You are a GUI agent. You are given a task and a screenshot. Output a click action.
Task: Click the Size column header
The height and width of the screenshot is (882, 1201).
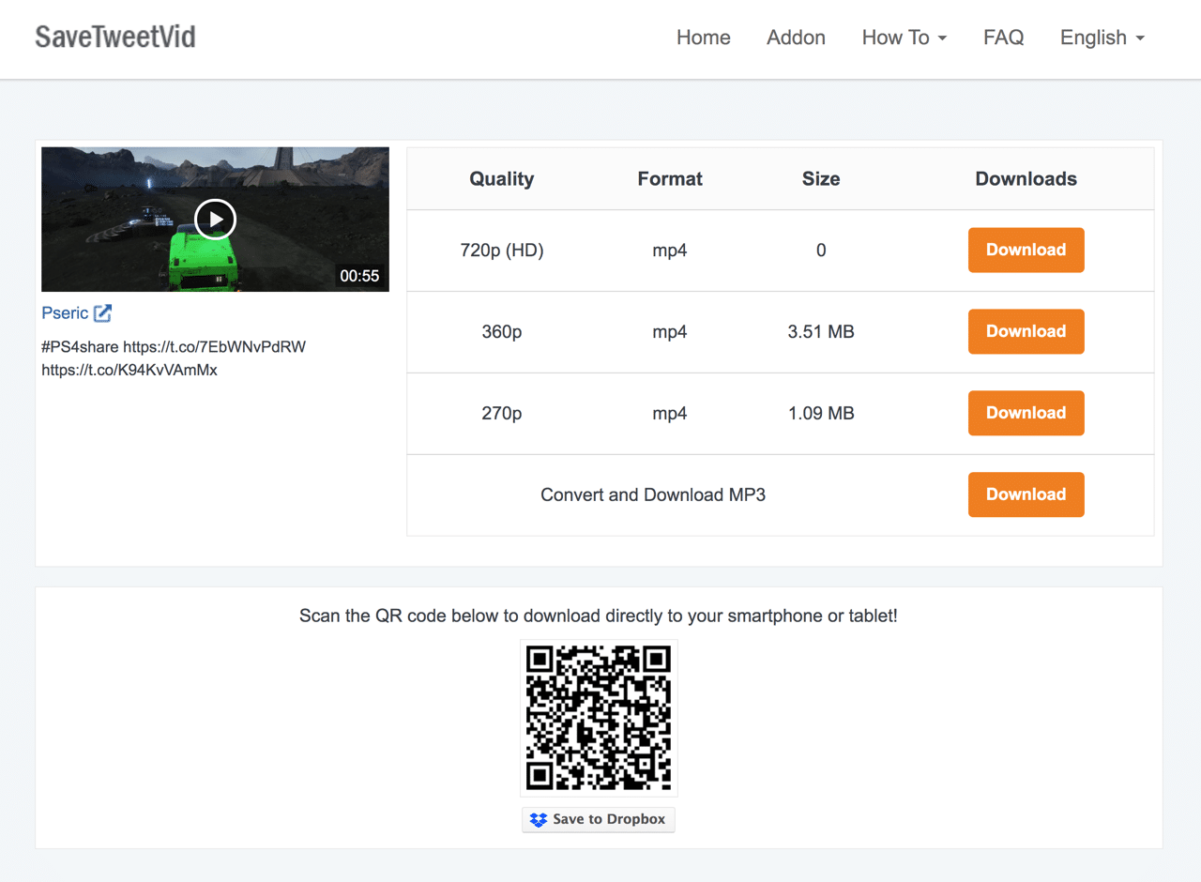821,179
